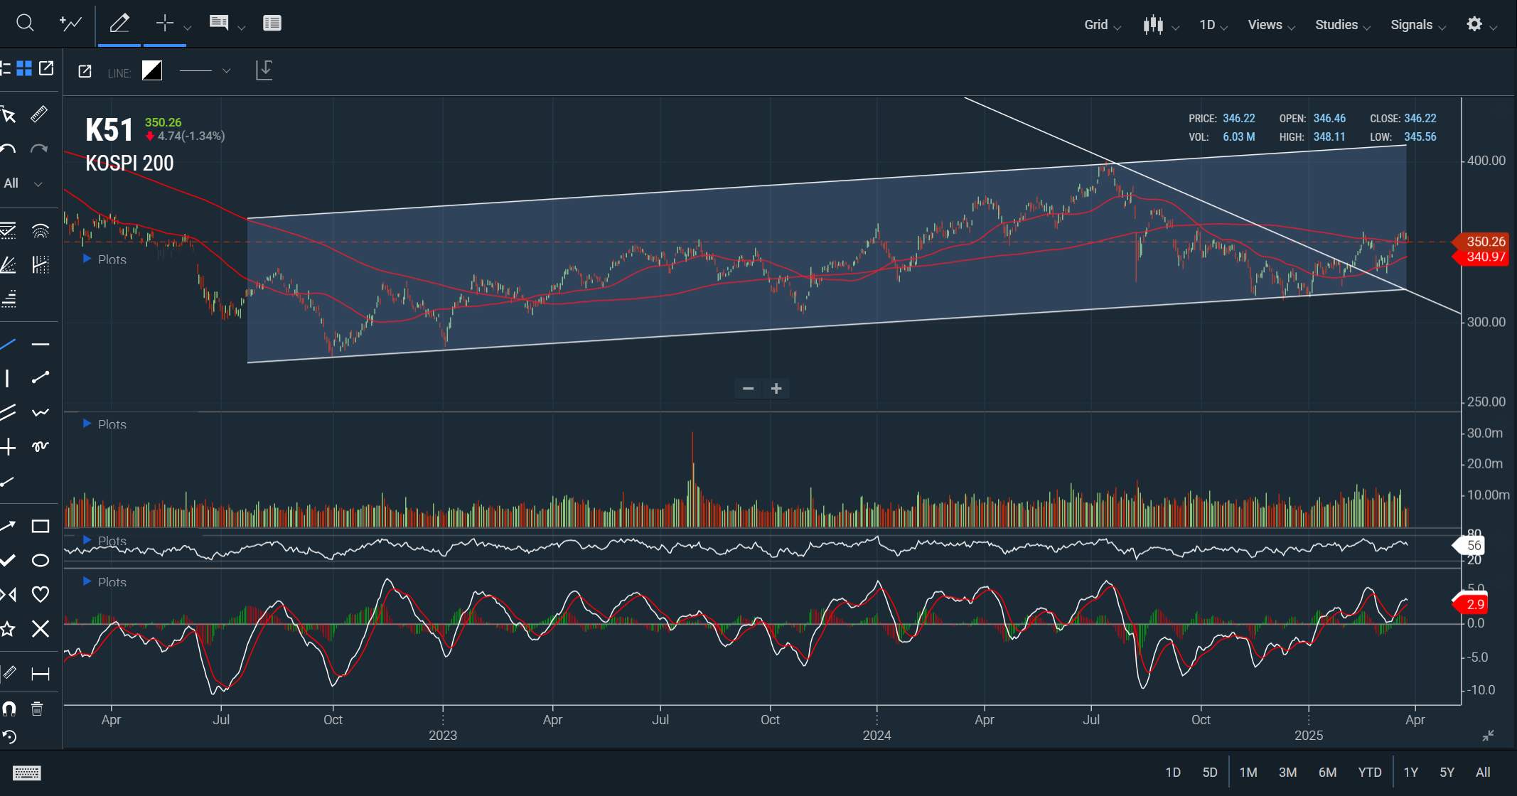Select the Fibonacci arc tool
Image resolution: width=1517 pixels, height=796 pixels.
[x=41, y=230]
